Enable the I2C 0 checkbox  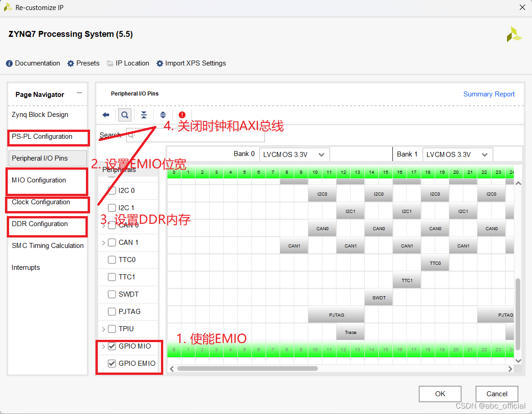click(x=111, y=190)
